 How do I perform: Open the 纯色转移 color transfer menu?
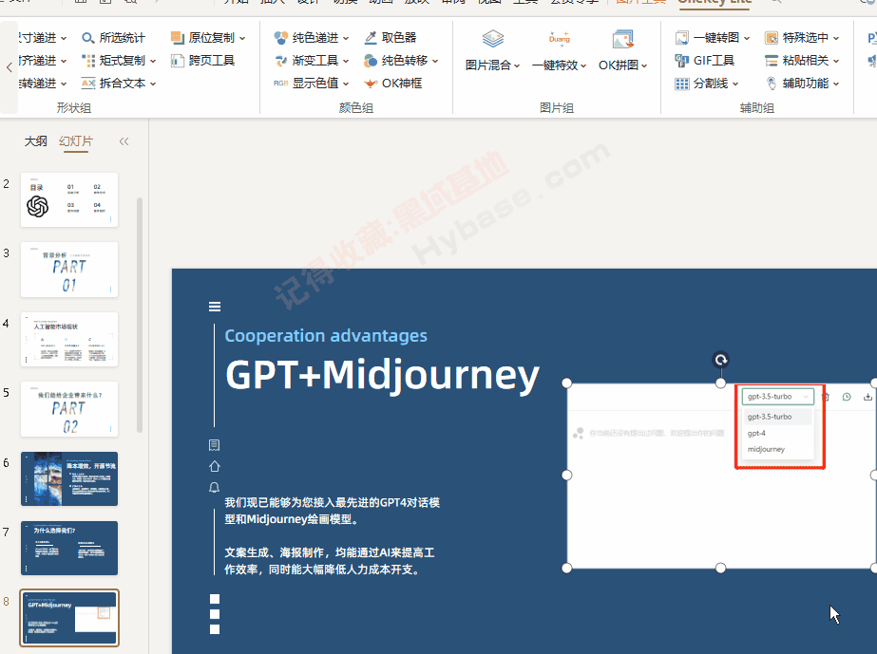401,61
